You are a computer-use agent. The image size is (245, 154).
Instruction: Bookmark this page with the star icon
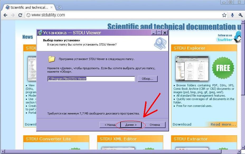point(224,15)
